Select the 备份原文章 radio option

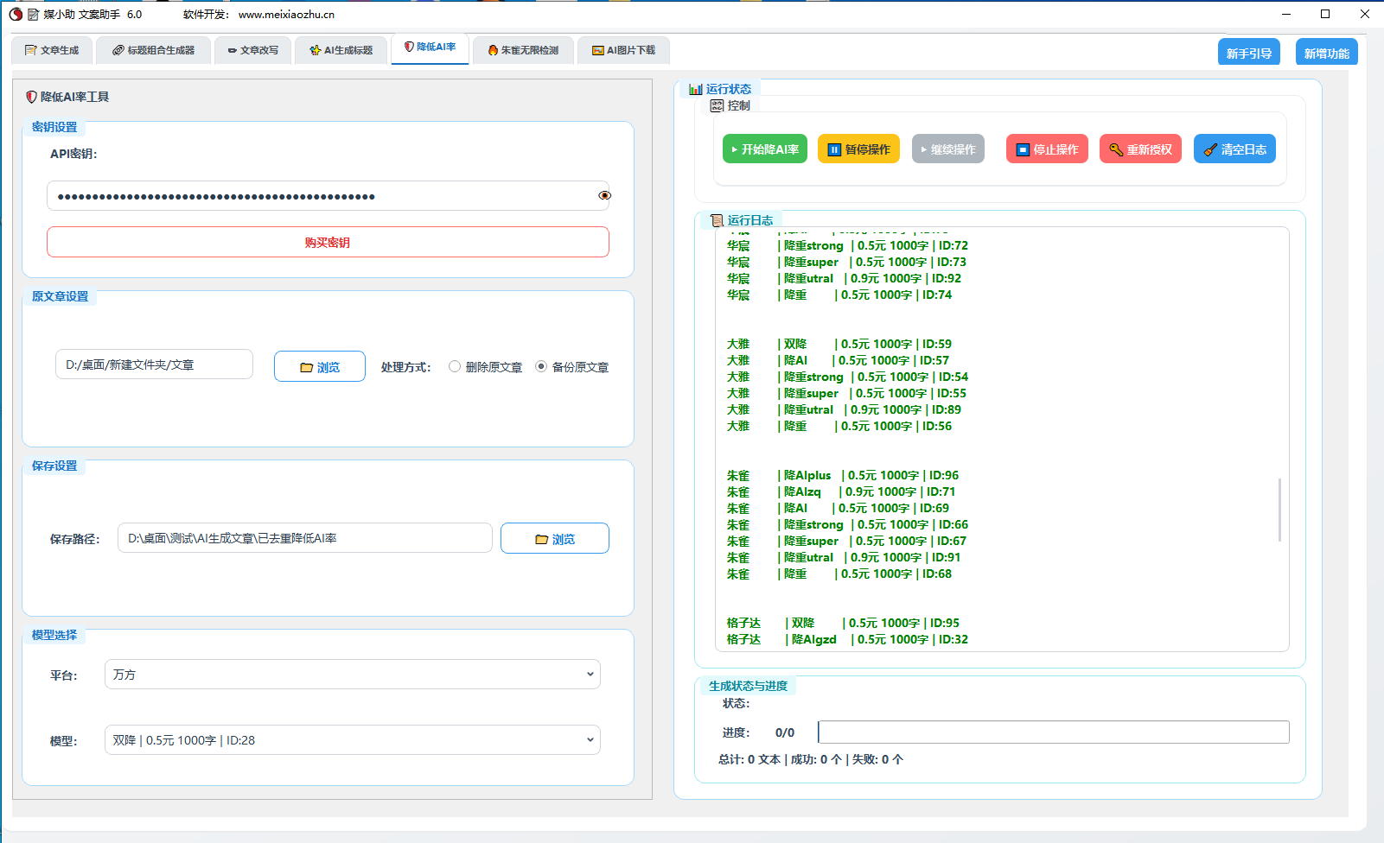[x=541, y=367]
